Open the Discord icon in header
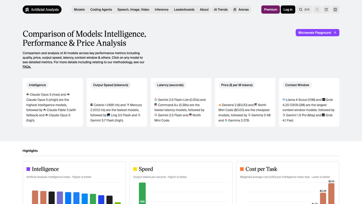The image size is (362, 204). [x=335, y=10]
